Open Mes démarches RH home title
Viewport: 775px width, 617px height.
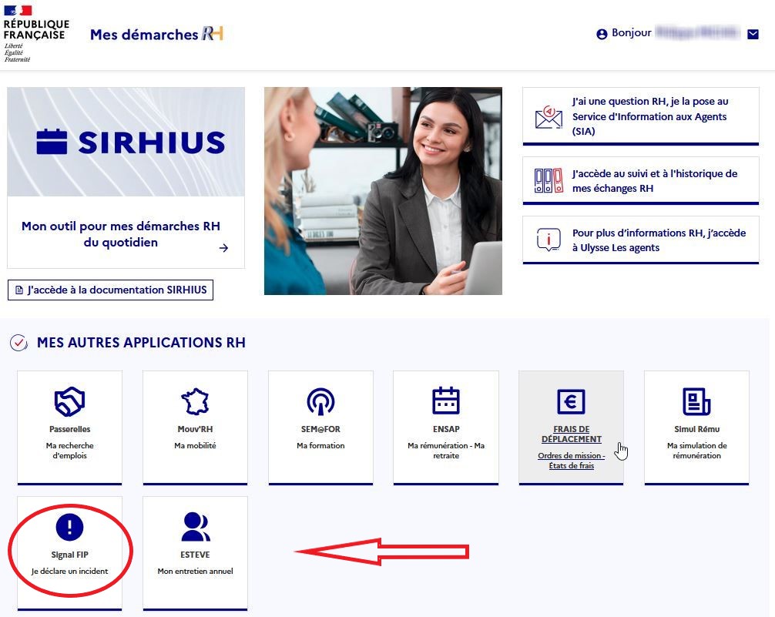coord(156,34)
